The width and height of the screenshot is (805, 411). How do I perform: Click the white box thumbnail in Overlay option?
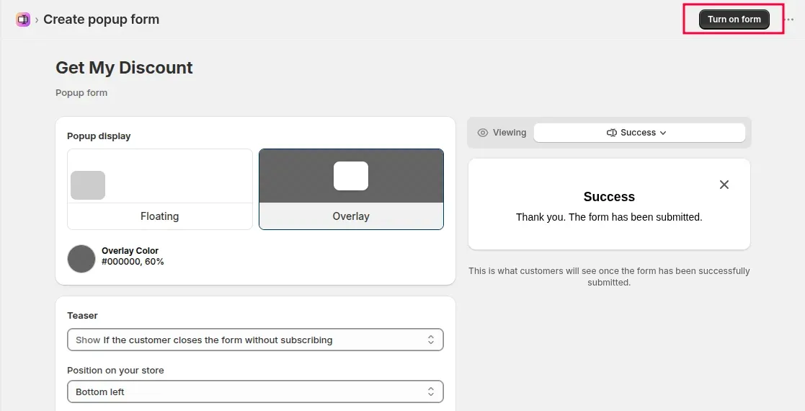(x=351, y=176)
